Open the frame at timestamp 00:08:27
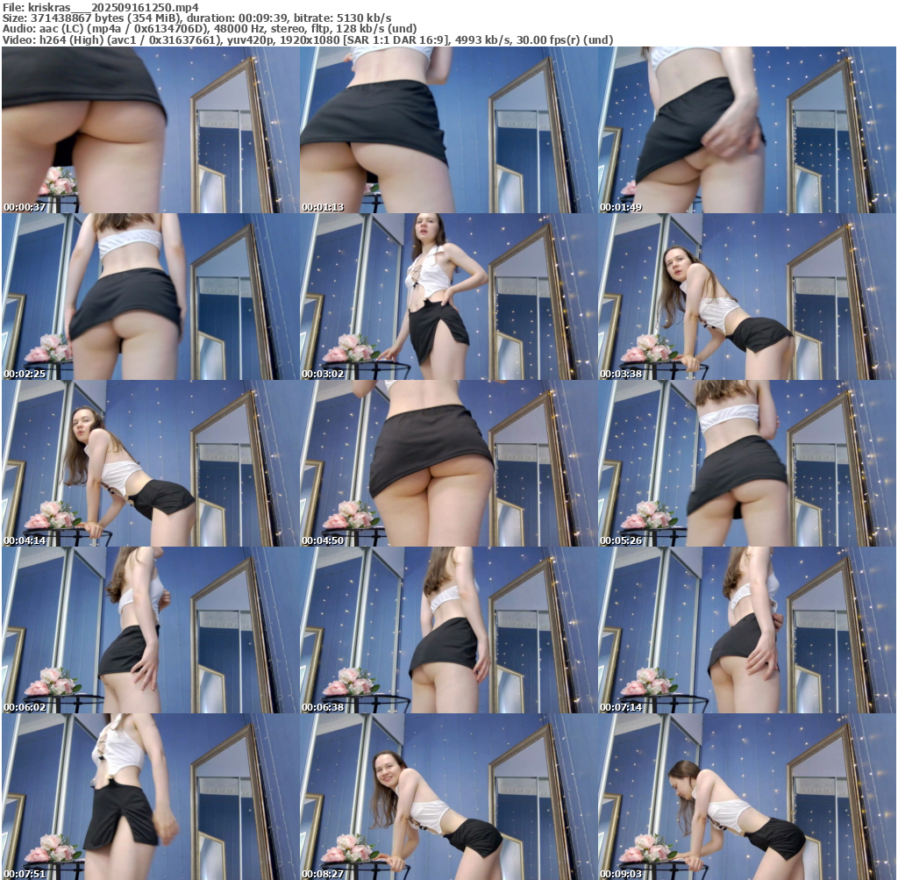The image size is (898, 880). 449,797
